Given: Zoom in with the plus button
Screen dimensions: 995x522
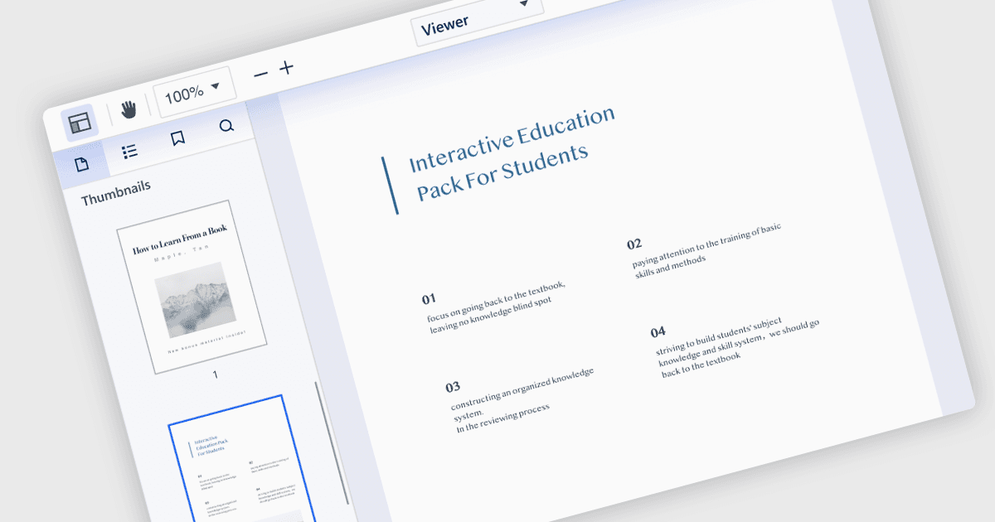Looking at the screenshot, I should [x=287, y=67].
